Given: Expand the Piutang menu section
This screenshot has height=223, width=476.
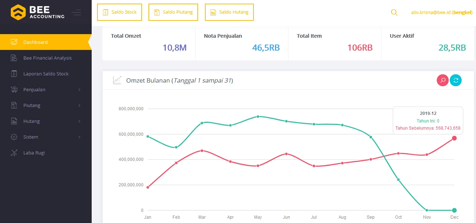Looking at the screenshot, I should (x=79, y=105).
